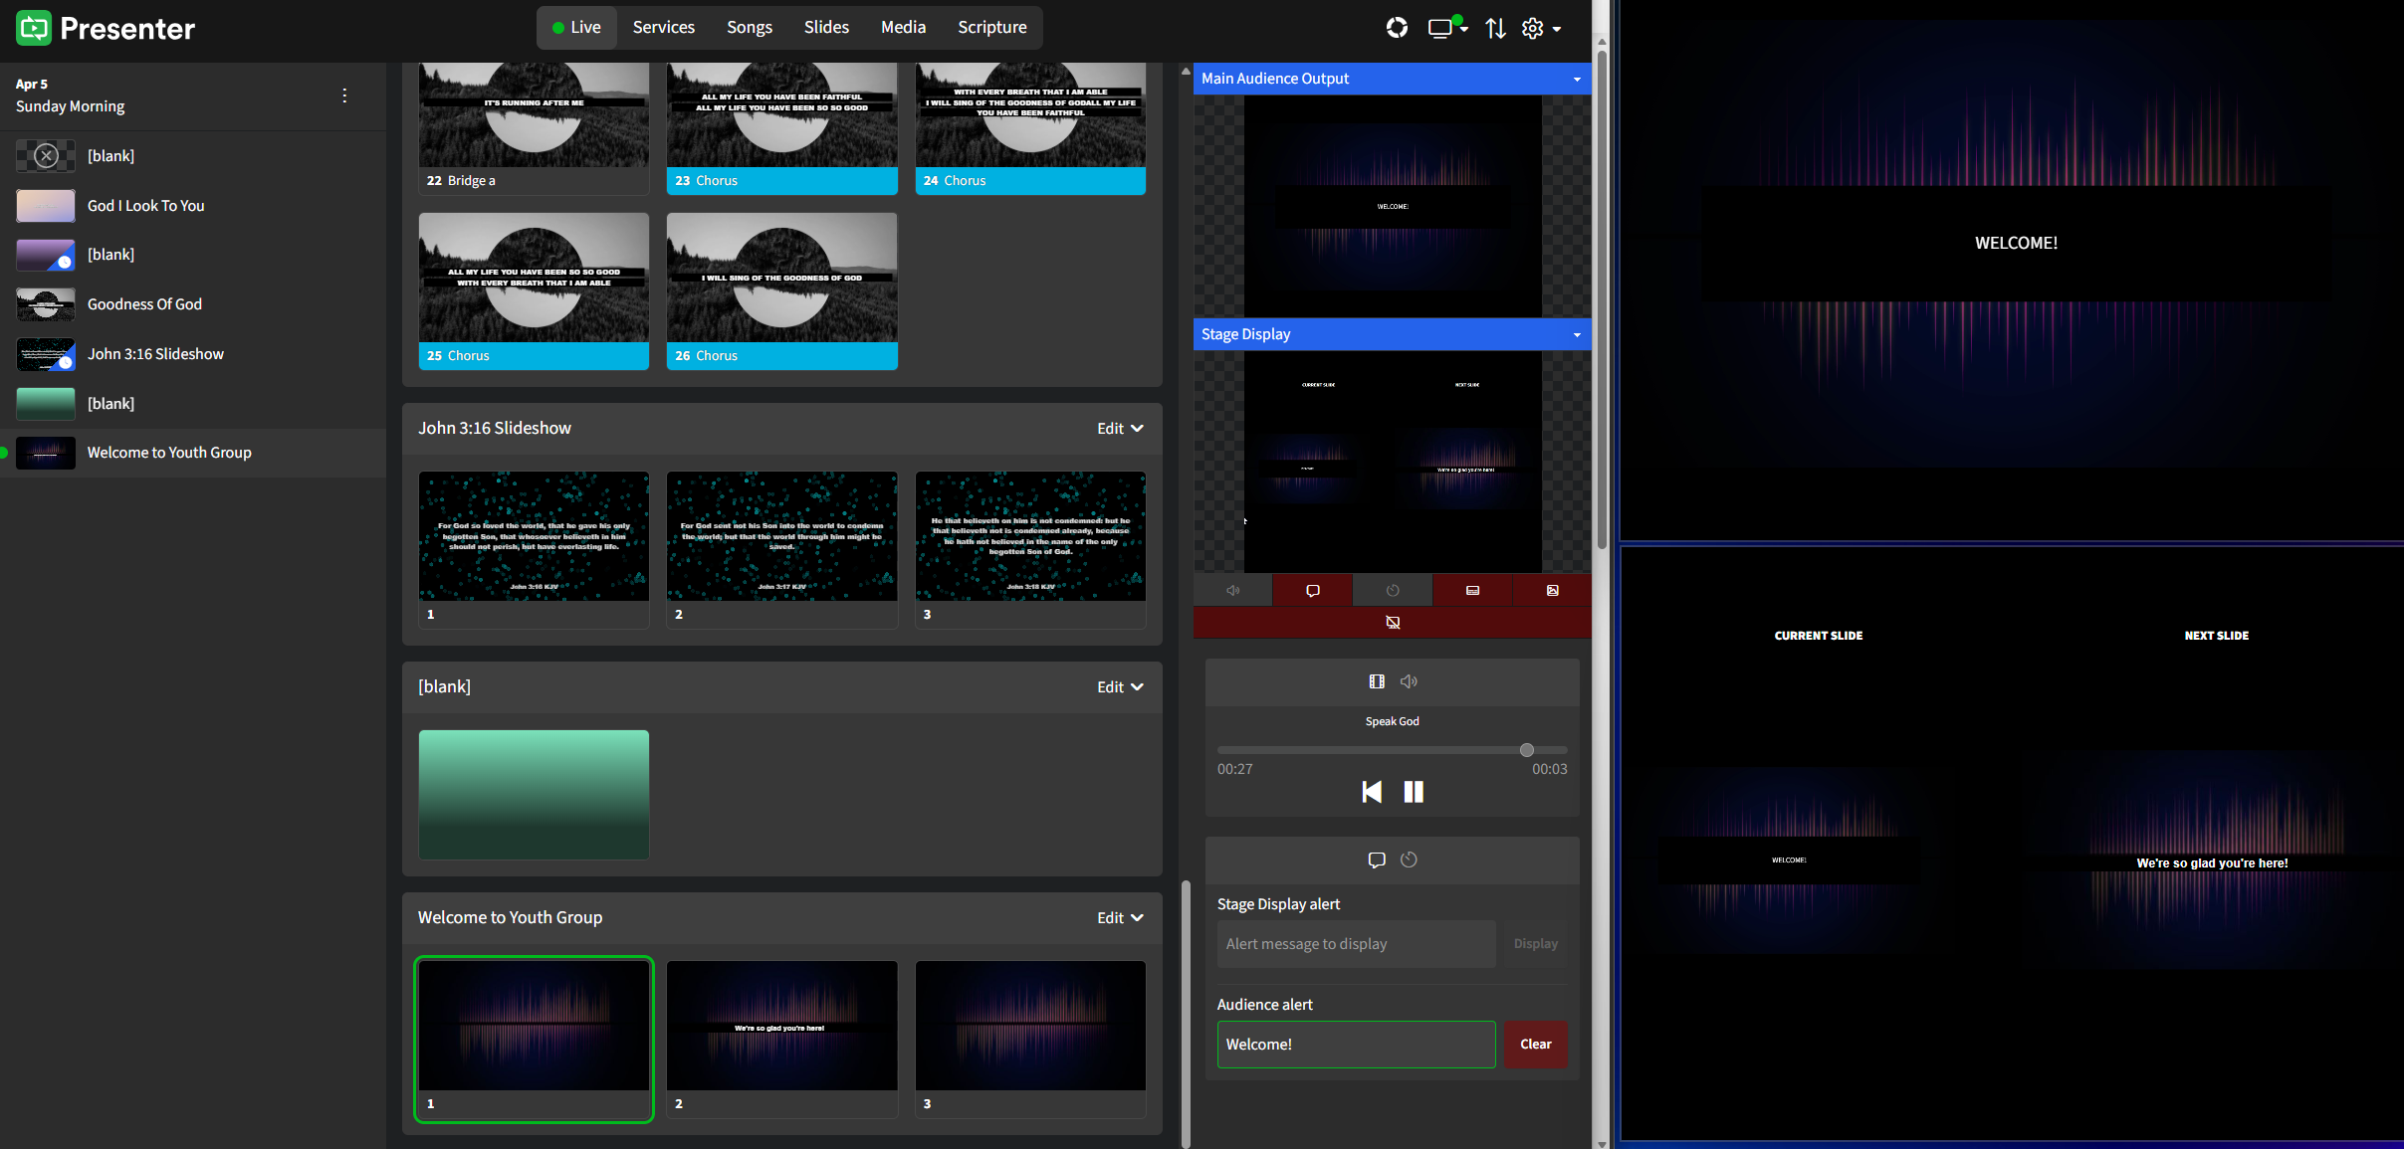This screenshot has width=2404, height=1149.
Task: Click the crossed-out monitor clear-all icon
Action: [x=1393, y=623]
